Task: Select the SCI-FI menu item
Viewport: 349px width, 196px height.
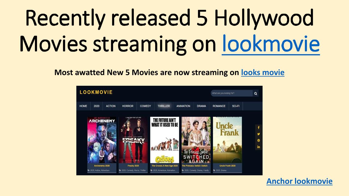Action: (x=236, y=106)
